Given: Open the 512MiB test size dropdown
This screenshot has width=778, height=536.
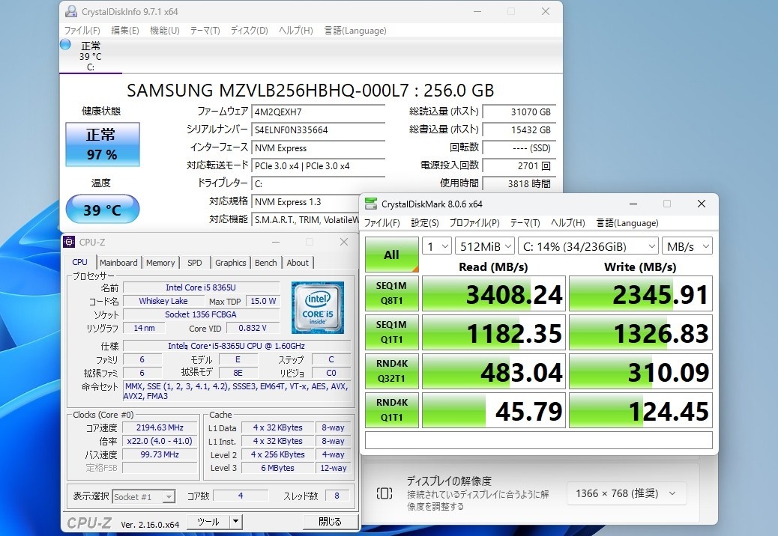Looking at the screenshot, I should [x=484, y=246].
